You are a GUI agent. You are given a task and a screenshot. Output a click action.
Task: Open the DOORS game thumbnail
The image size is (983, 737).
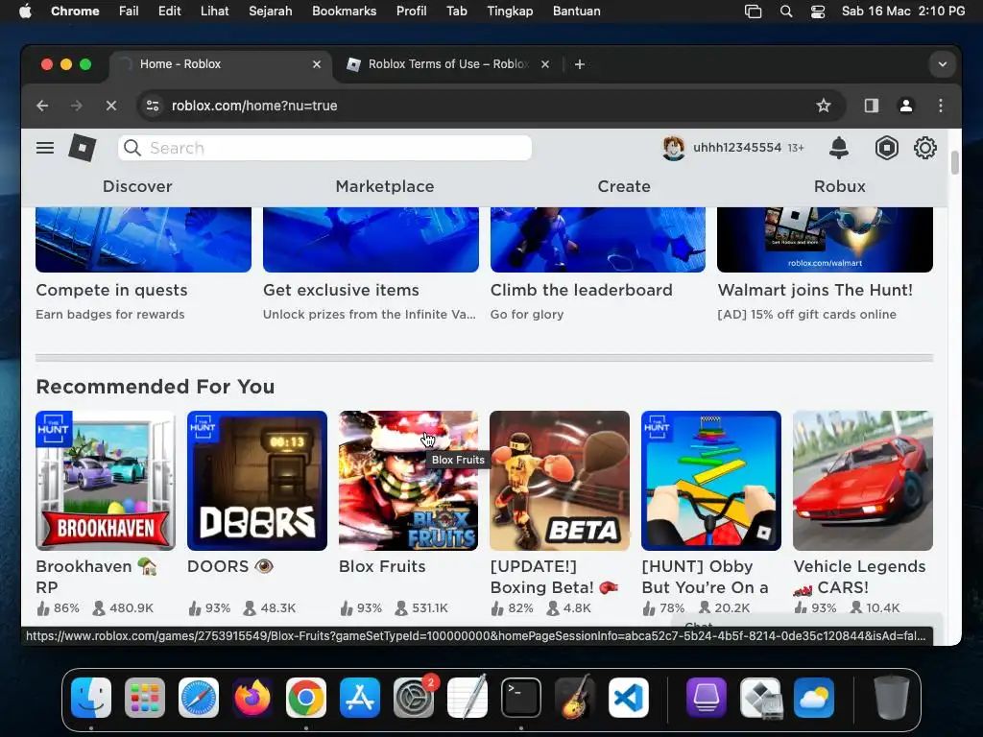click(x=257, y=481)
